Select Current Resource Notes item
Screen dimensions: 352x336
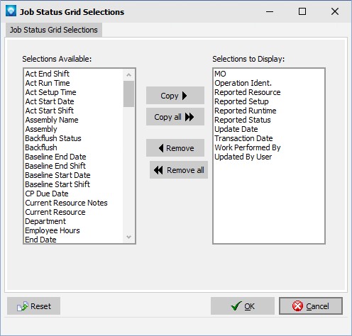(66, 203)
